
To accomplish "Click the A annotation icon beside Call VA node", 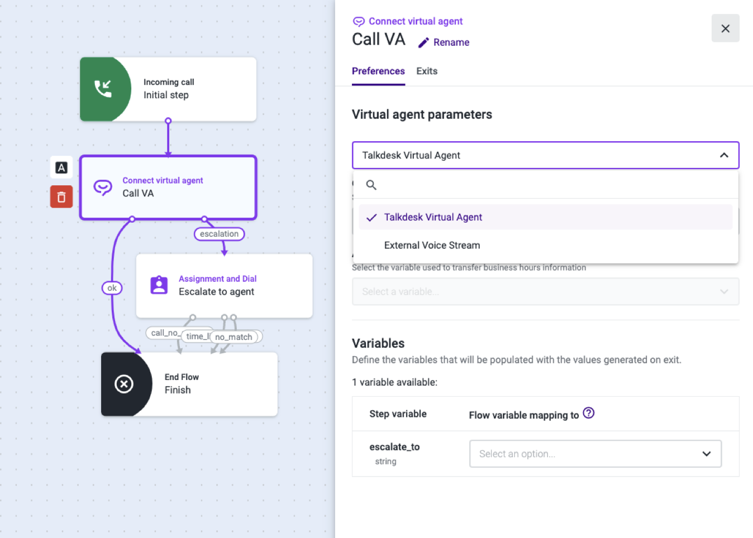I will (x=61, y=167).
